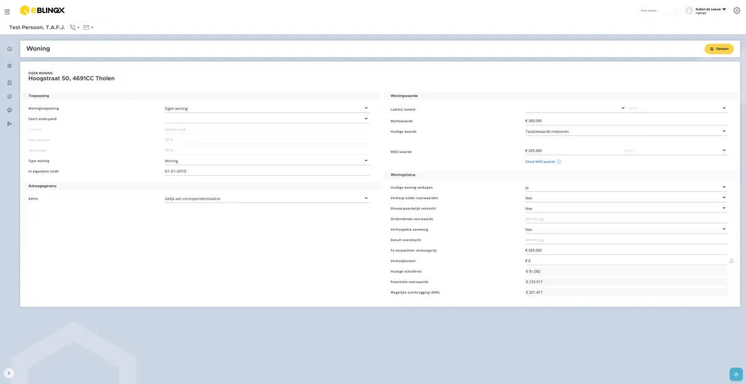Click the Ontbindende voorwaarde date field
The width and height of the screenshot is (746, 384).
click(x=626, y=219)
